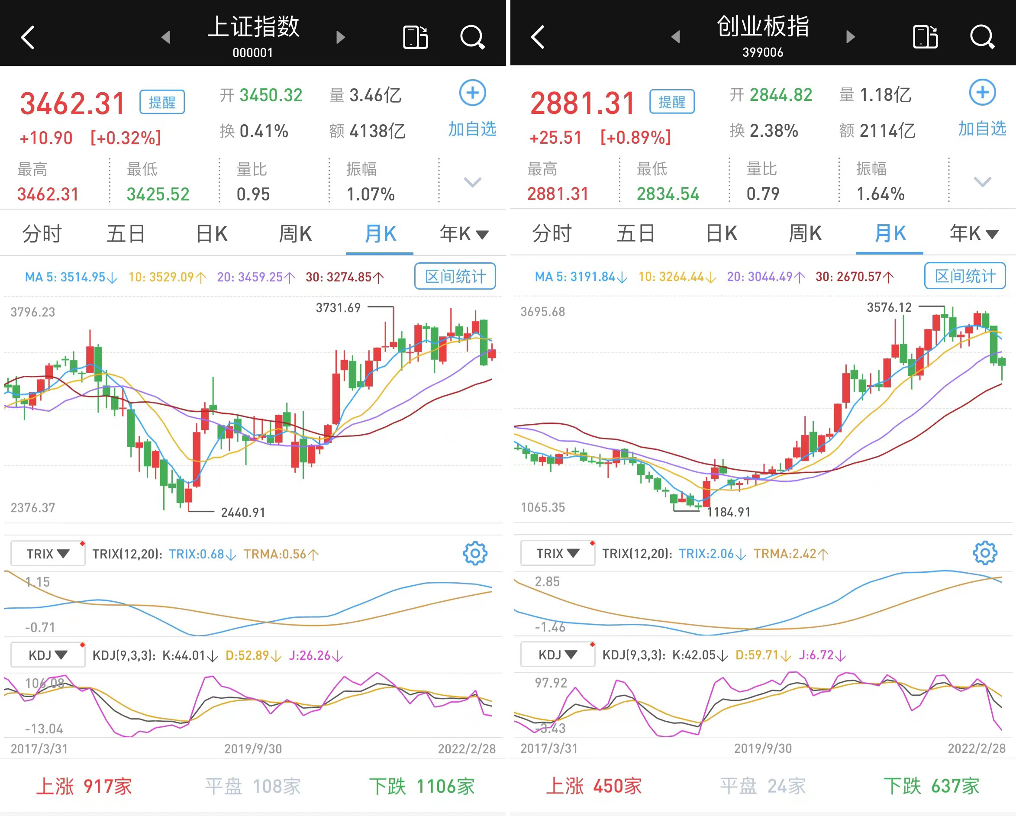Go to previous index before 上证指数
Image resolution: width=1016 pixels, height=816 pixels.
[165, 37]
